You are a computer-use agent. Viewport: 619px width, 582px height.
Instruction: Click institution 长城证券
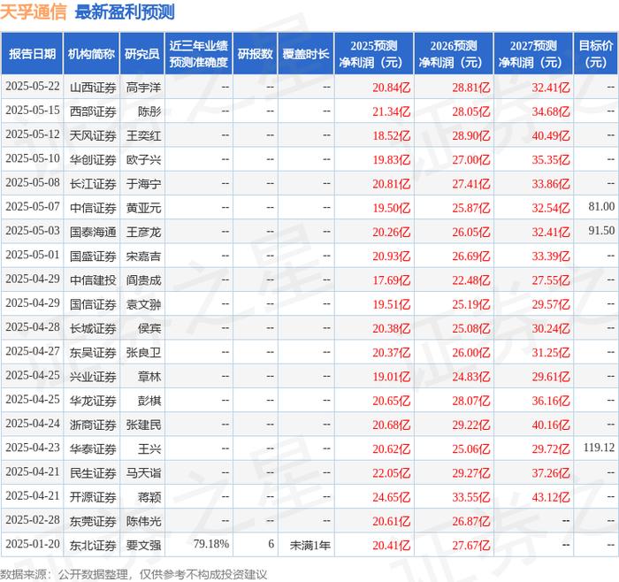pos(93,328)
